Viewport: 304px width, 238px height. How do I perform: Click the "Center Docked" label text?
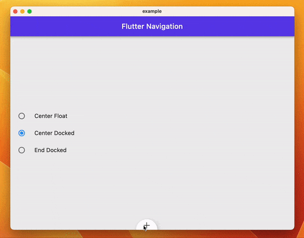54,133
